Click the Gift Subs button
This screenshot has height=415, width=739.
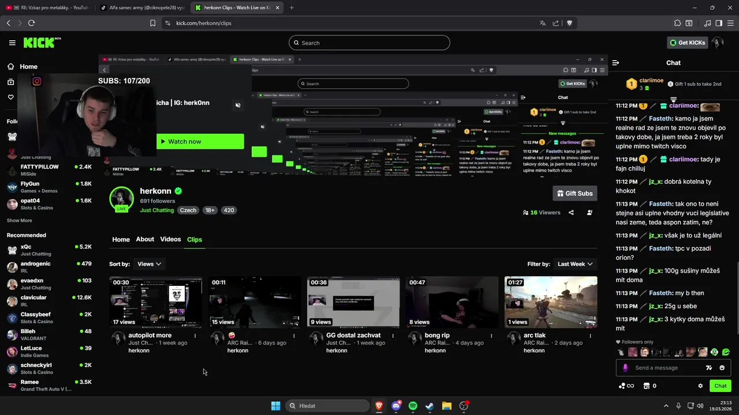point(574,194)
